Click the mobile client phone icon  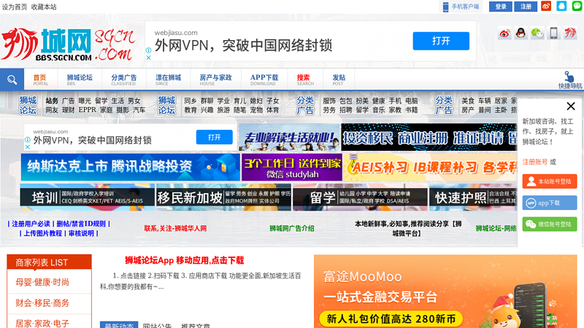coord(445,7)
